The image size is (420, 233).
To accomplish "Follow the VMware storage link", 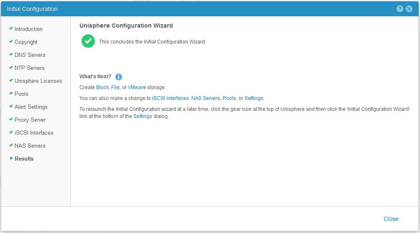I will (x=137, y=87).
